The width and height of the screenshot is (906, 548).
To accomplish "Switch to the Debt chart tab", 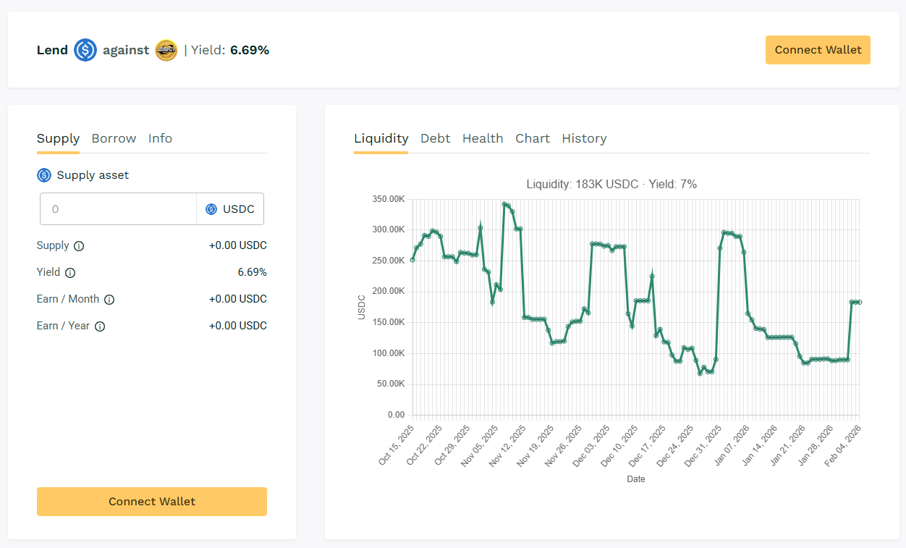I will [x=435, y=138].
